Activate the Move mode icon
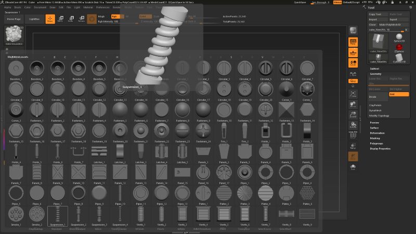 [60, 19]
